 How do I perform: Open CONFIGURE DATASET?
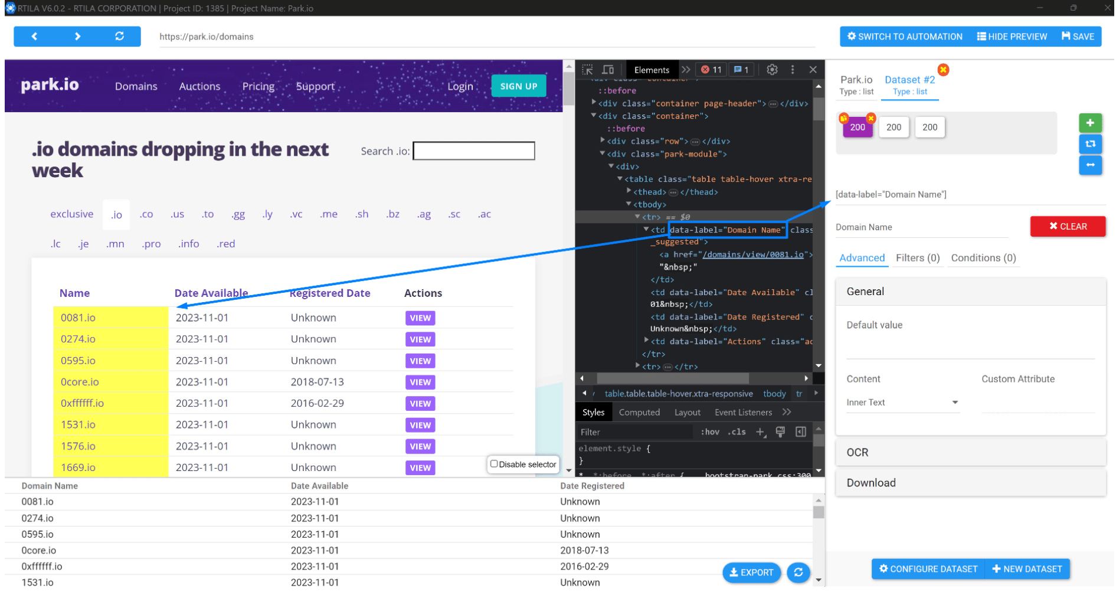[928, 569]
